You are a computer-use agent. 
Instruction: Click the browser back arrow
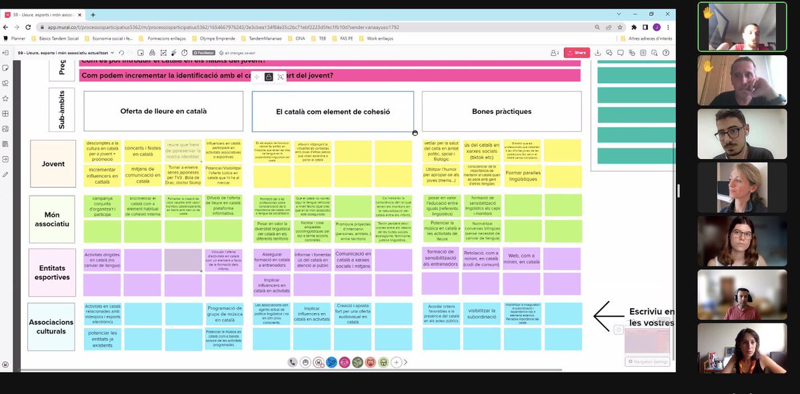click(x=6, y=27)
